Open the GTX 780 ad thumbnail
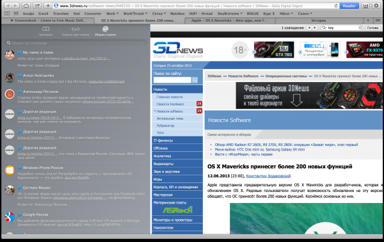The width and height of the screenshot is (384, 242). [x=274, y=50]
